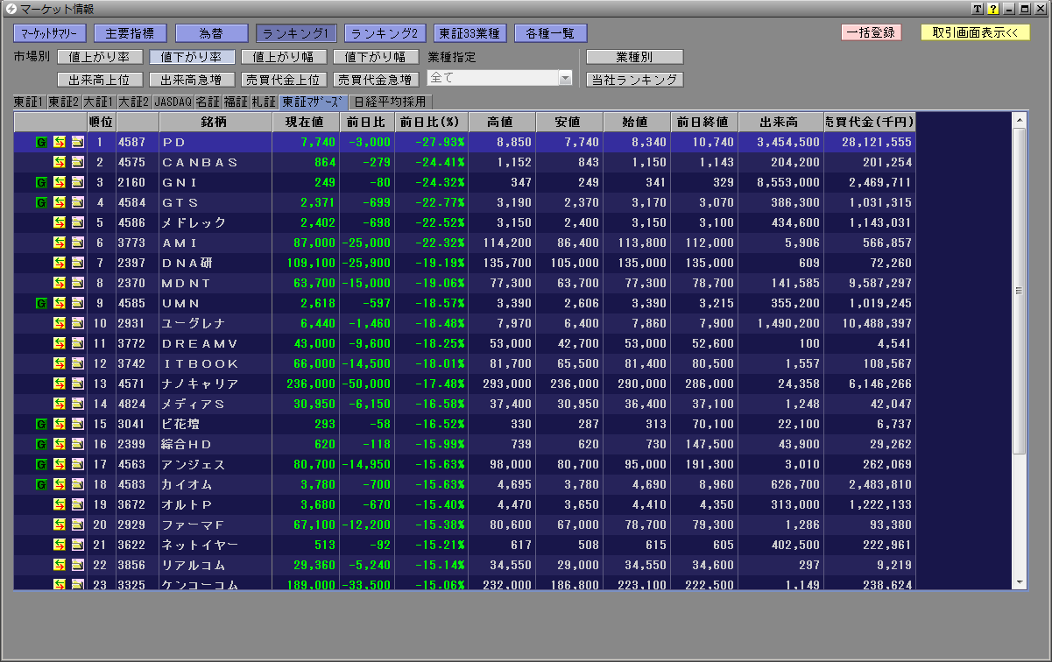Image resolution: width=1052 pixels, height=662 pixels.
Task: Open the folder icon for ファーマF
Action: (78, 525)
